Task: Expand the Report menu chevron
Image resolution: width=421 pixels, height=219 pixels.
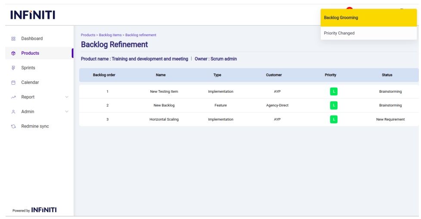Action: (67, 97)
